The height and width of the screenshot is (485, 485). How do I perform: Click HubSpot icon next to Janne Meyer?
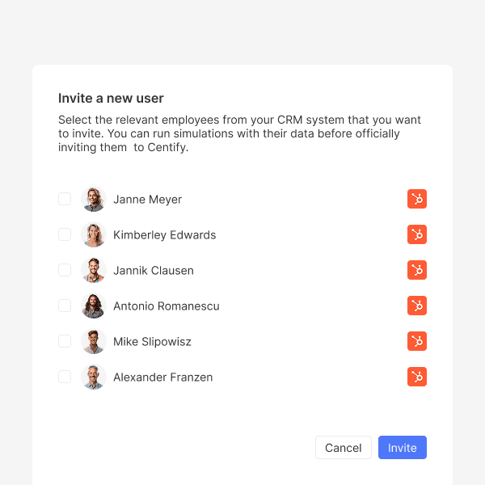coord(417,200)
